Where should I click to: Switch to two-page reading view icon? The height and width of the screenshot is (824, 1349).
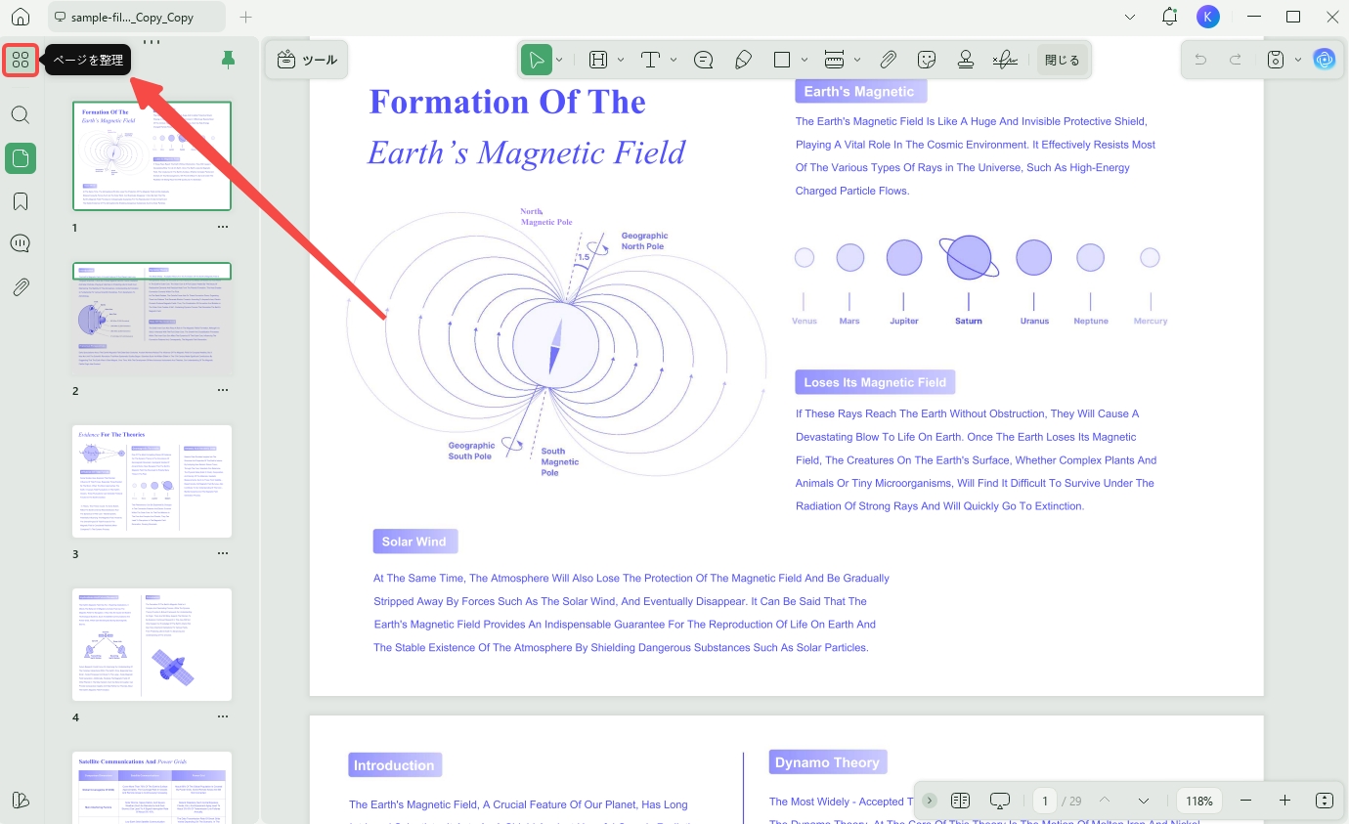960,801
